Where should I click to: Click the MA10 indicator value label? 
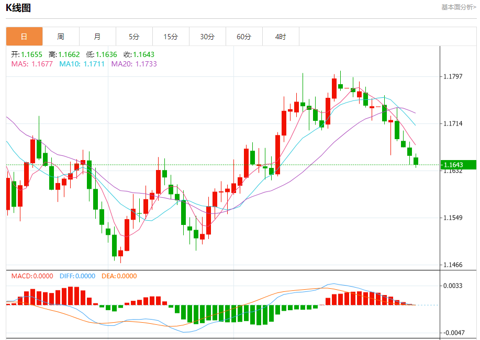(82, 64)
